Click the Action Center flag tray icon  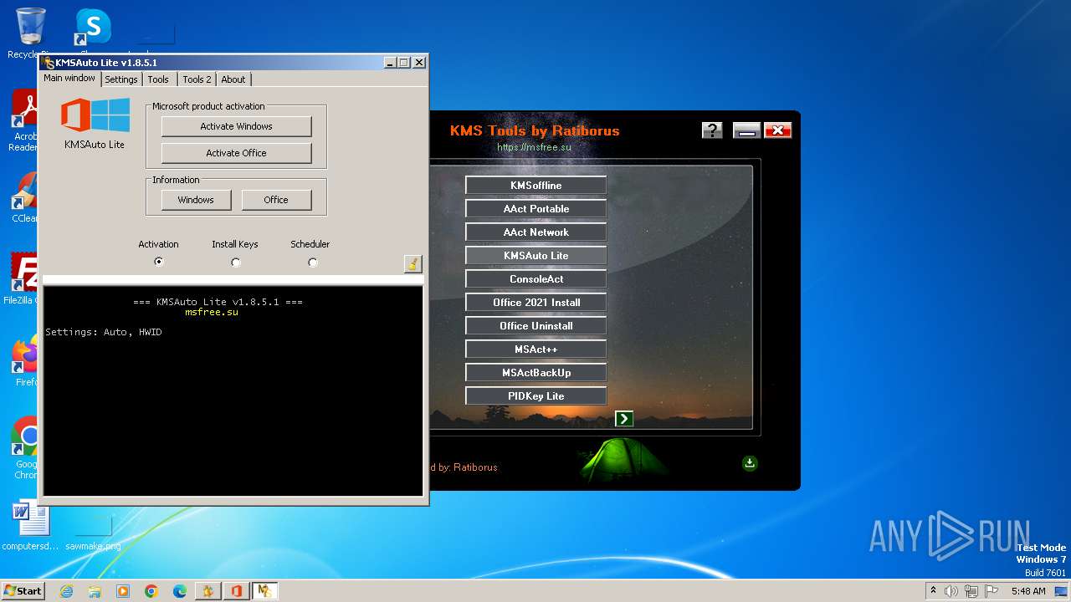point(992,591)
